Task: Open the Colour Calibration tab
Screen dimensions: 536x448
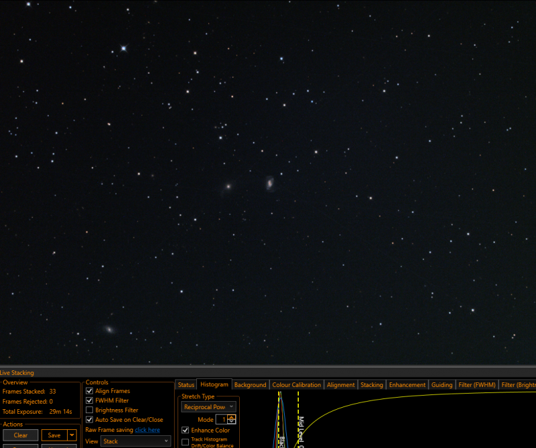Action: click(x=296, y=385)
